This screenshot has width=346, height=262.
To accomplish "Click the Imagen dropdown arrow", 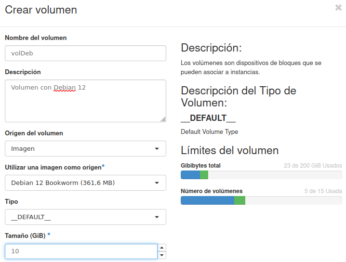I will tap(157, 149).
